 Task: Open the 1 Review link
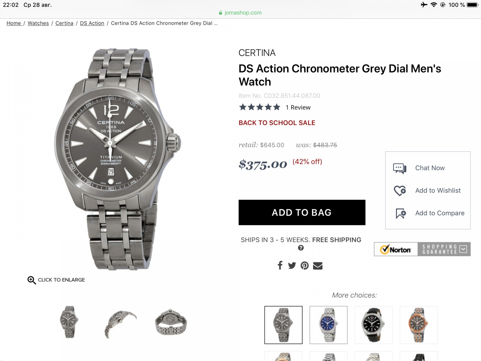[x=298, y=108]
